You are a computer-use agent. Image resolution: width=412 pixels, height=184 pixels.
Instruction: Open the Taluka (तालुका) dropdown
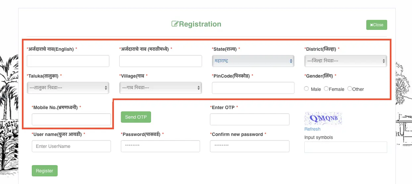(x=68, y=88)
